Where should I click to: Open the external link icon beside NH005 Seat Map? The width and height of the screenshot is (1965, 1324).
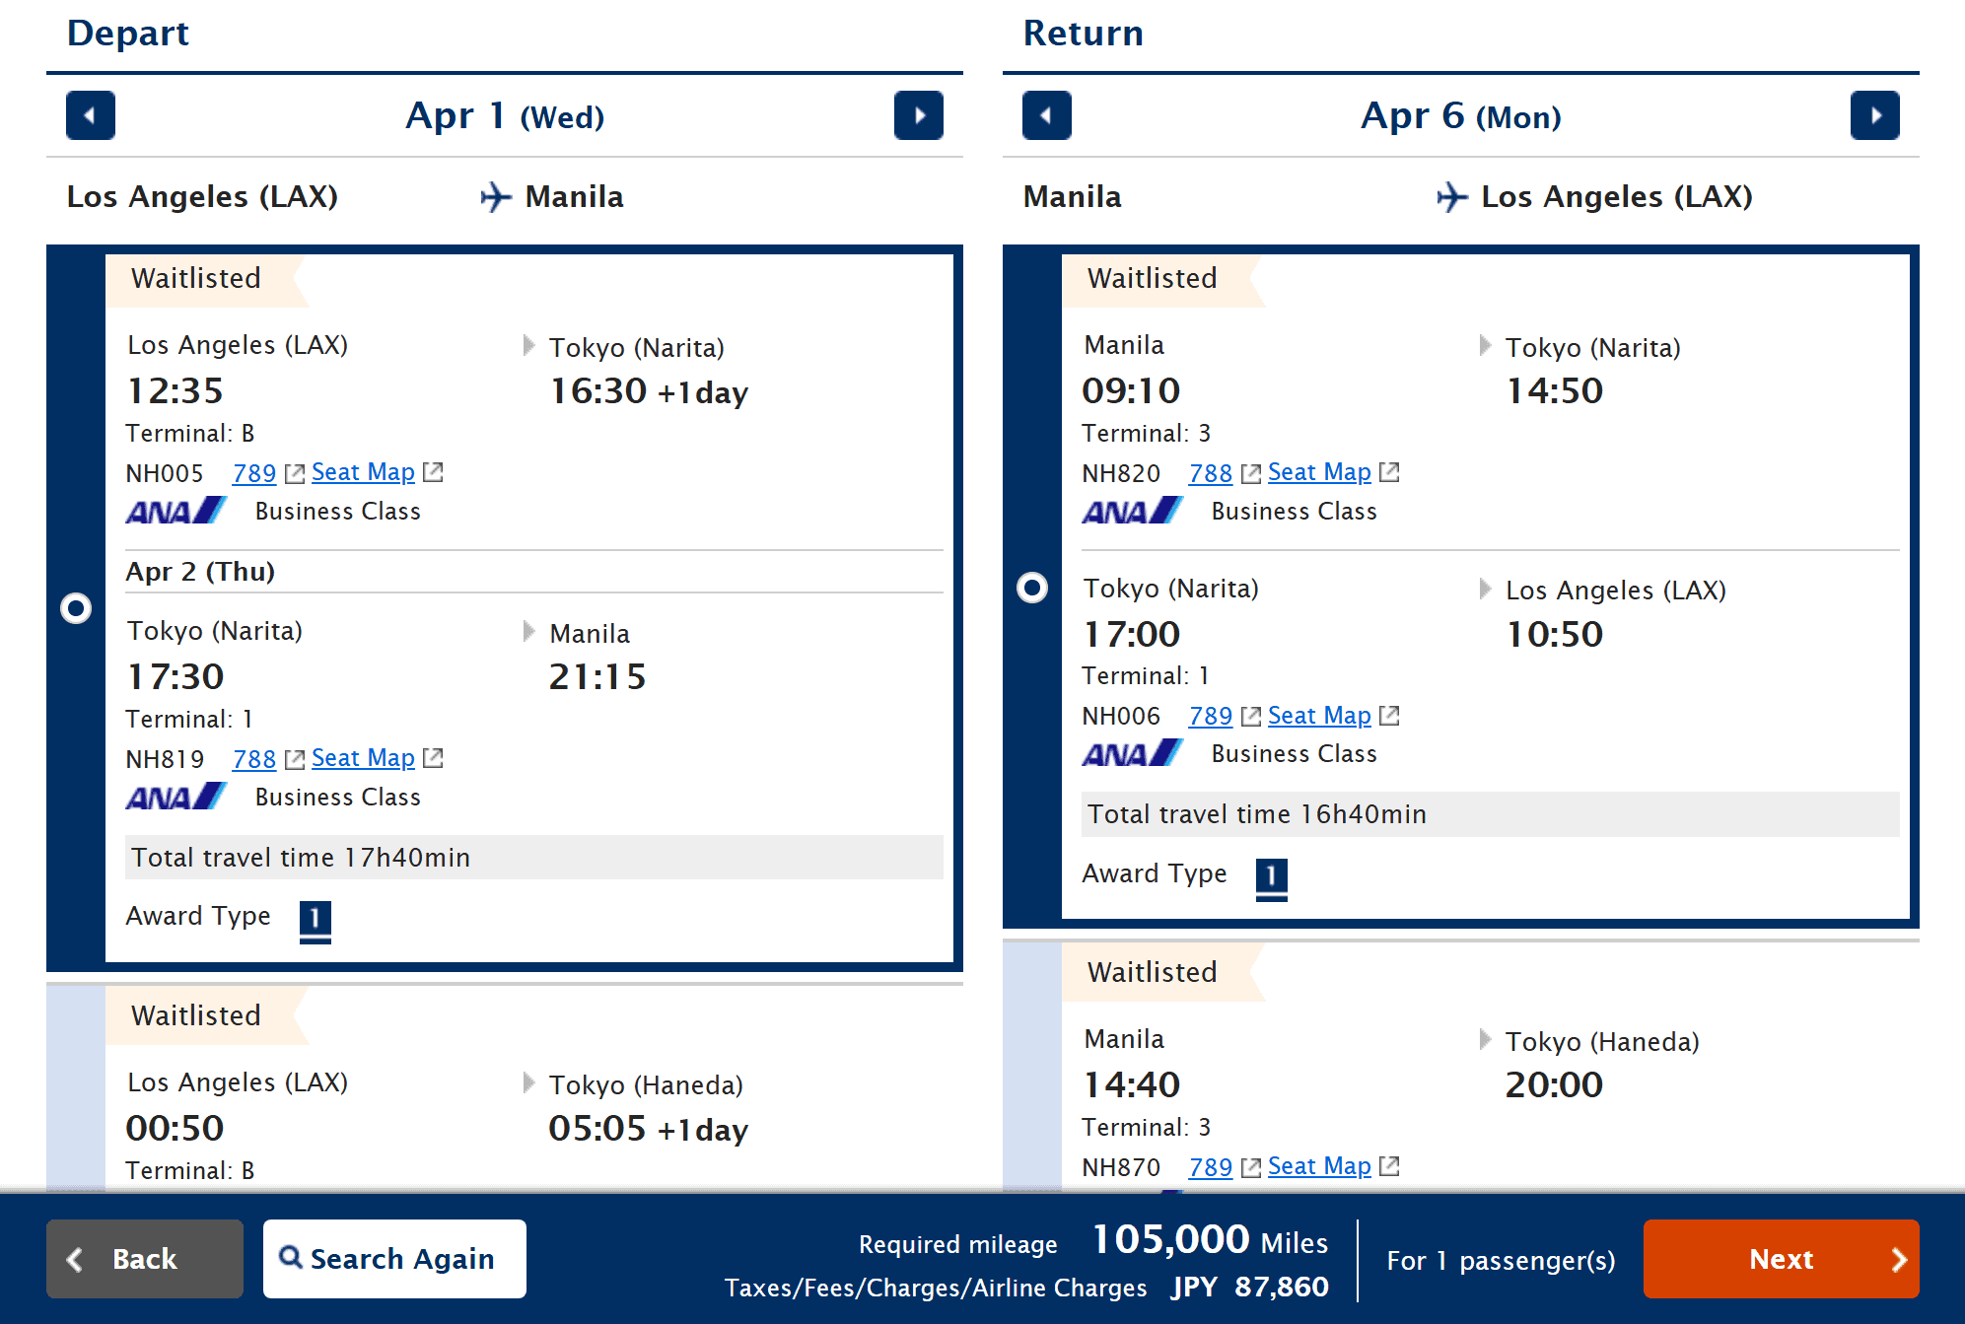click(434, 472)
